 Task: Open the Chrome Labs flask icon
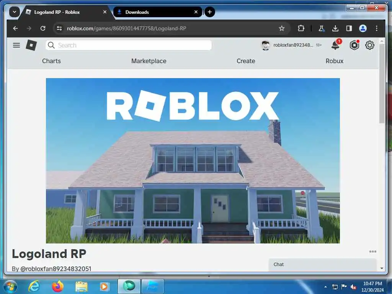pyautogui.click(x=321, y=28)
